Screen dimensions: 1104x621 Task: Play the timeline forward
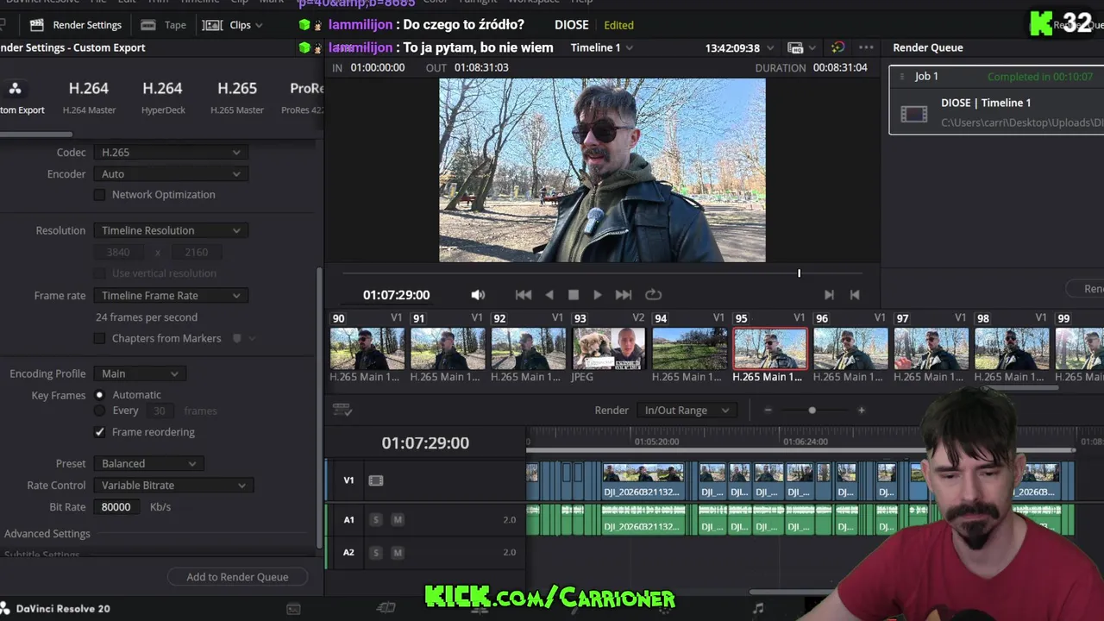tap(598, 295)
